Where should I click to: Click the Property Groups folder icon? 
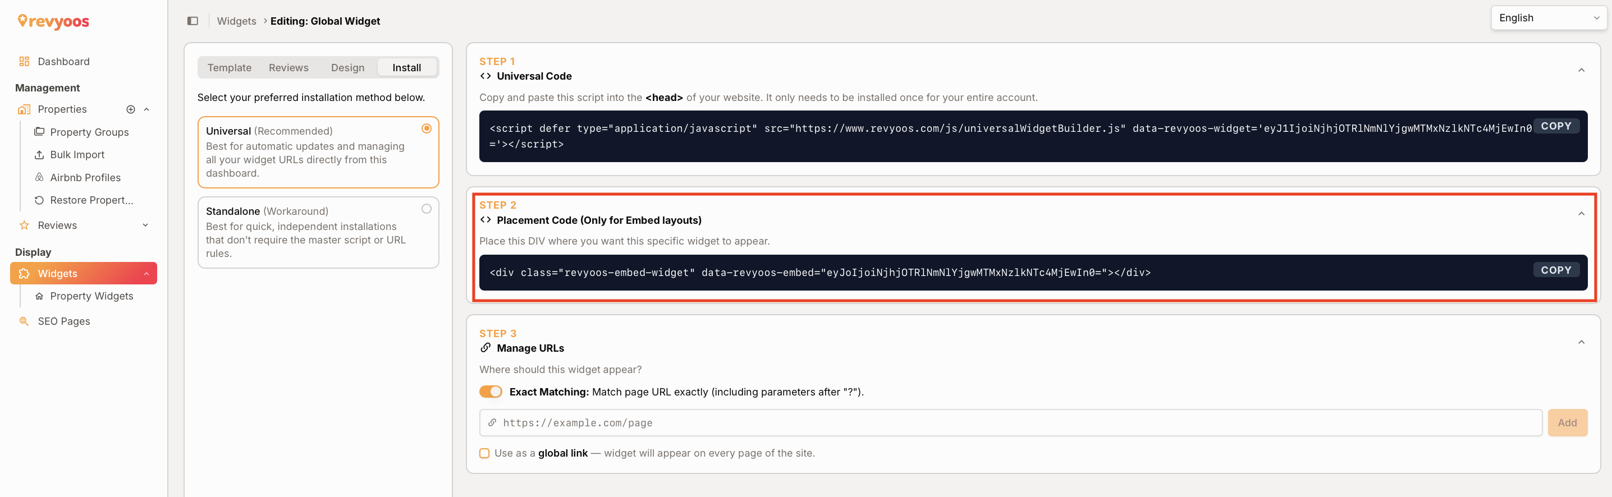tap(39, 132)
